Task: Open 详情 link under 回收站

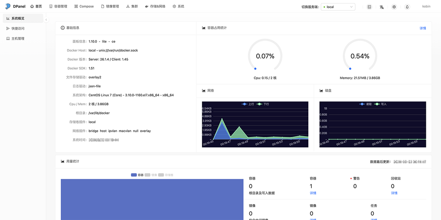Action: (x=394, y=193)
